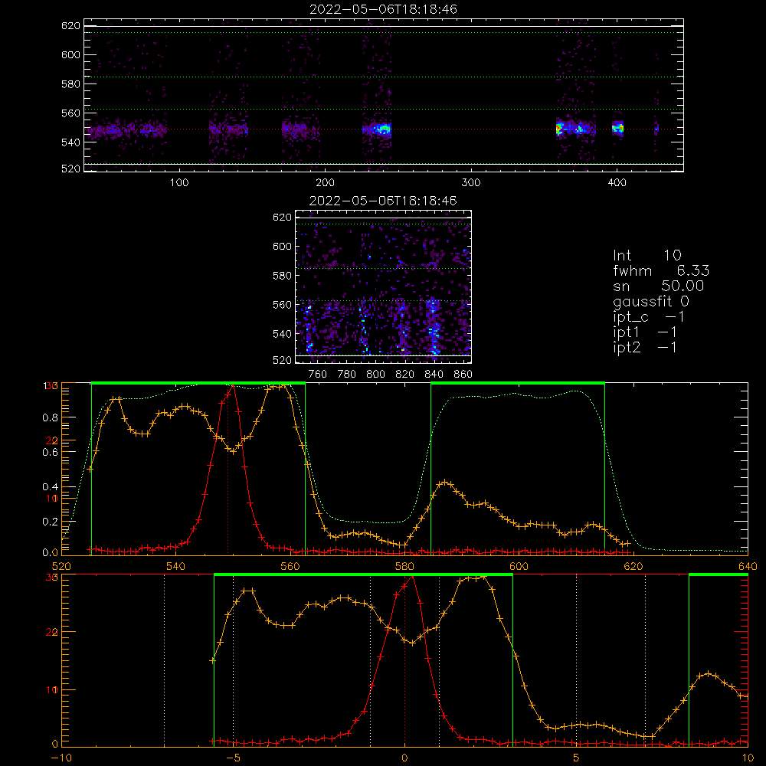Click the '-5' x-axis label of bottom plot
Image resolution: width=766 pixels, height=766 pixels.
234,758
